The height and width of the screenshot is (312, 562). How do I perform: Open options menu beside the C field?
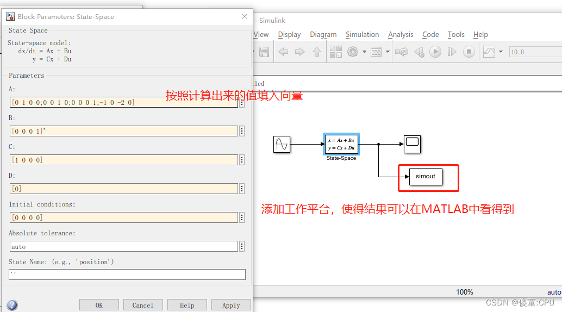pyautogui.click(x=242, y=160)
